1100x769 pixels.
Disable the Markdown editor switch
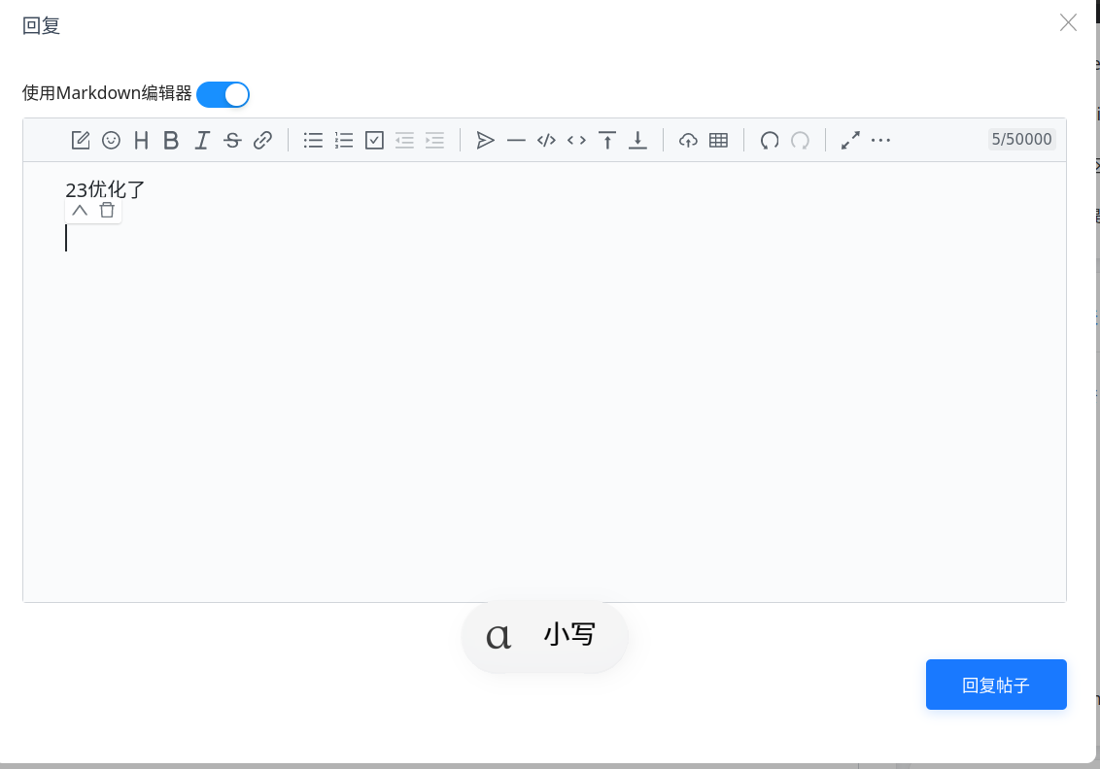[x=223, y=94]
